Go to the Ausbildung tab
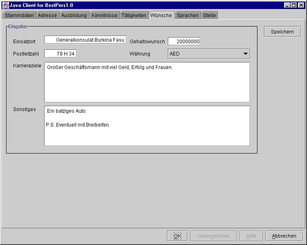The width and height of the screenshot is (307, 245). coord(74,16)
